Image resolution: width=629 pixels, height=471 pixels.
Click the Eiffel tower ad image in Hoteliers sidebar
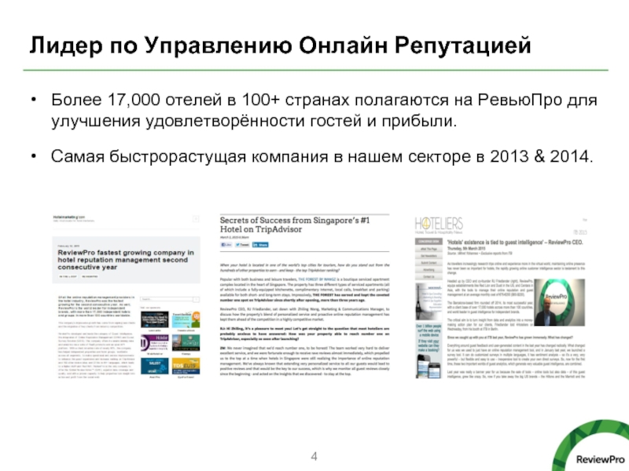pos(429,301)
